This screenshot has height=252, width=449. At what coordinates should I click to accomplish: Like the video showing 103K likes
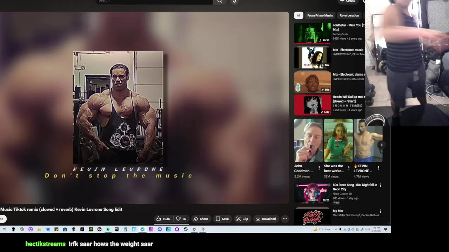163,219
